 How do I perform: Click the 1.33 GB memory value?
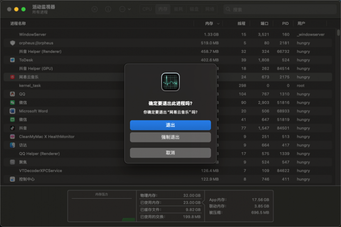click(211, 35)
